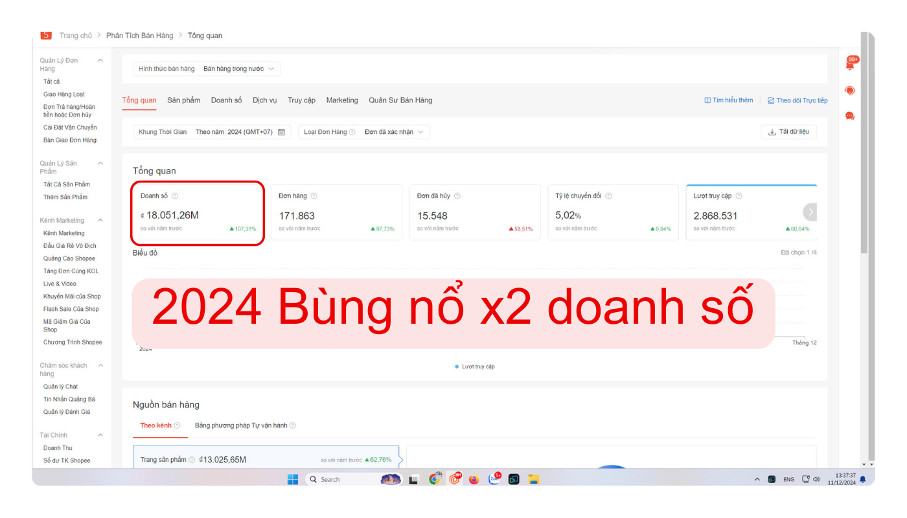The image size is (907, 518).
Task: Click the Shopee logo in breadcrumb
Action: 45,35
